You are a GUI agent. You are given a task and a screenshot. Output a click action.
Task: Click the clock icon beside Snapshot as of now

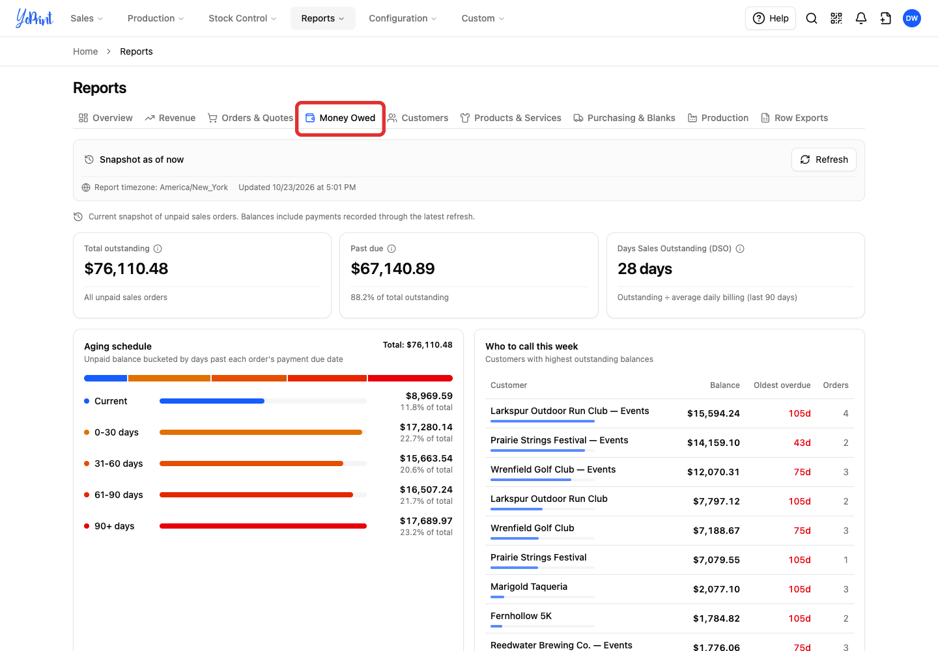click(89, 159)
